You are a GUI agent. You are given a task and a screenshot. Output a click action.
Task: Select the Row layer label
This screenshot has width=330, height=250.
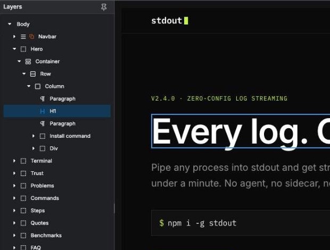[45, 74]
